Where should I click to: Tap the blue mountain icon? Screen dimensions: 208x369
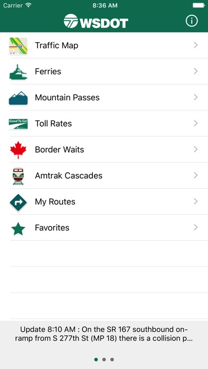[18, 98]
